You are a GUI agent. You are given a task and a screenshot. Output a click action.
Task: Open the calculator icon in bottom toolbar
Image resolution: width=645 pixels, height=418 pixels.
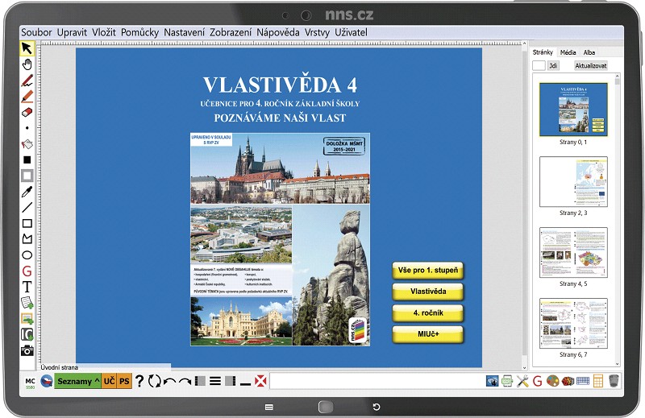[598, 381]
